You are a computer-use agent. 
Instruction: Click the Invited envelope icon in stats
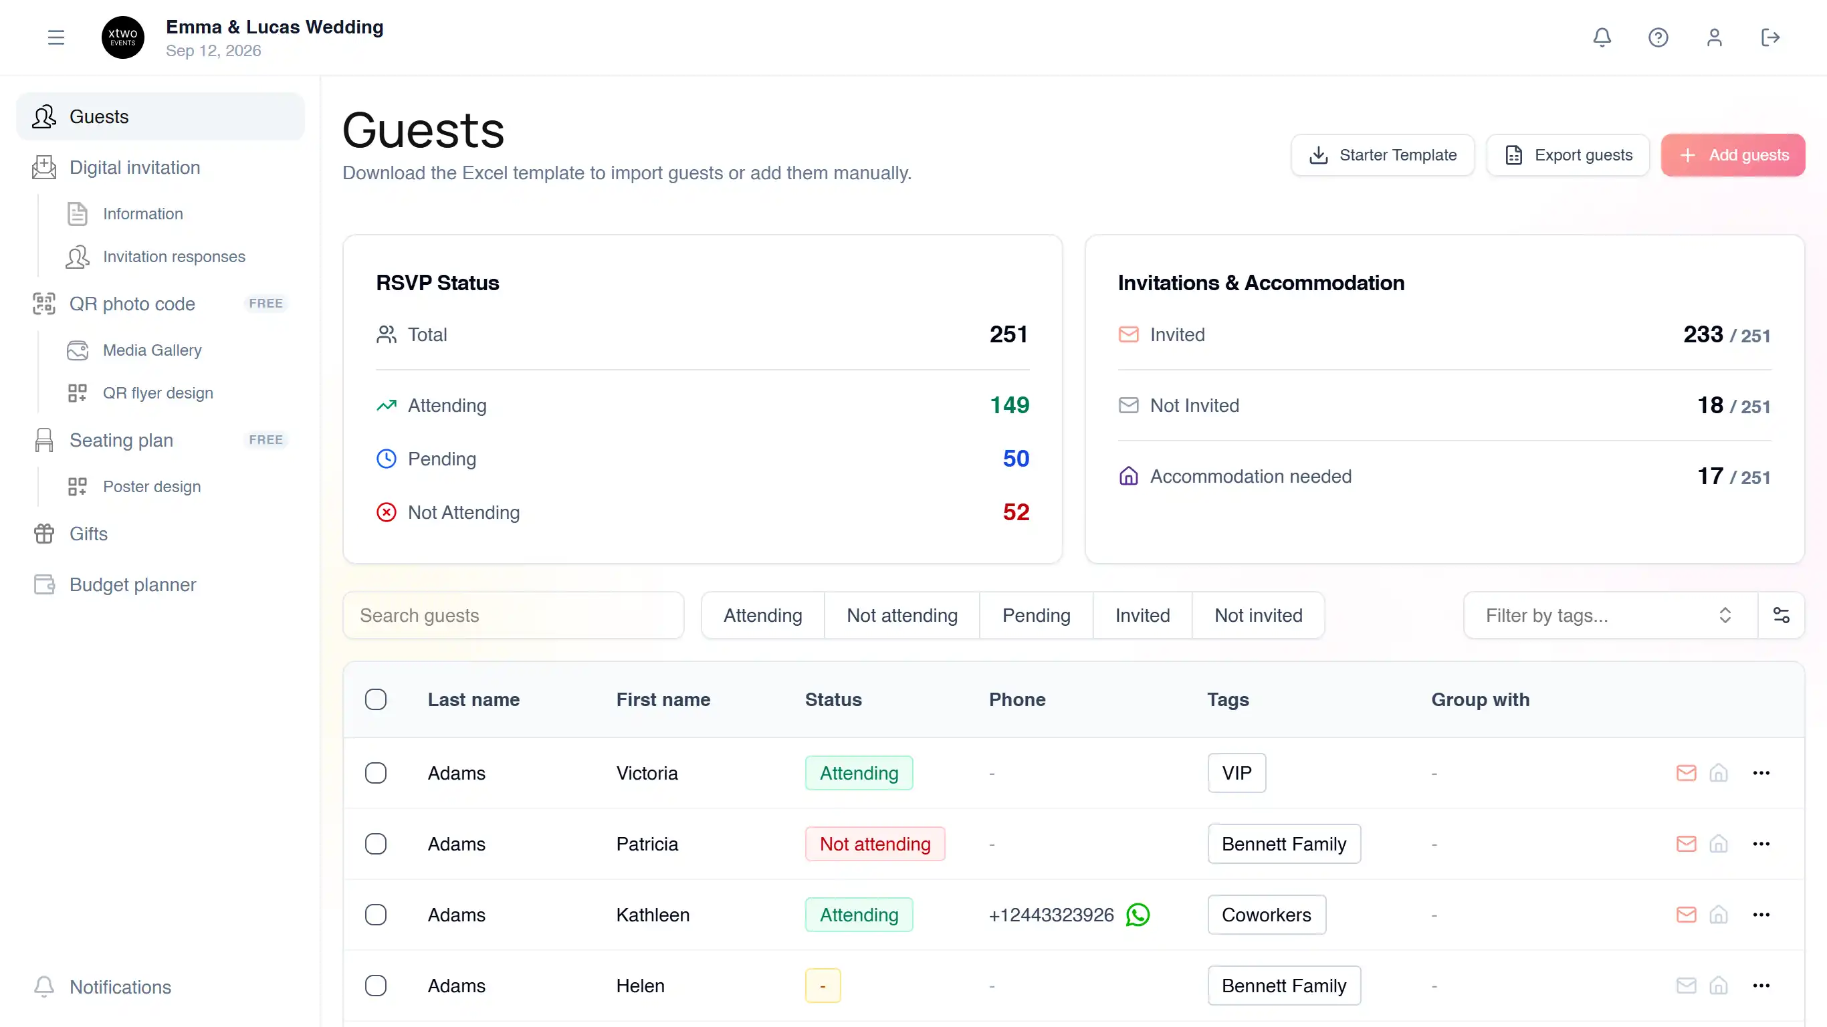coord(1128,334)
